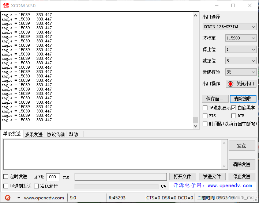Click the R:45293 received counter

[117, 198]
